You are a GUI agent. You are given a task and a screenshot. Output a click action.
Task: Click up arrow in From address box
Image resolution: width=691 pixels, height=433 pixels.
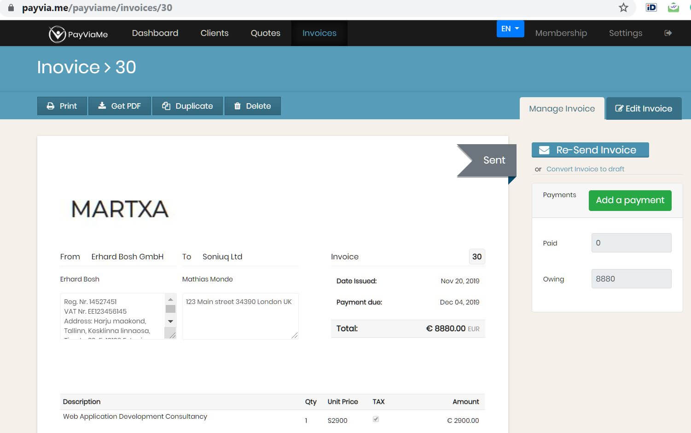point(170,299)
